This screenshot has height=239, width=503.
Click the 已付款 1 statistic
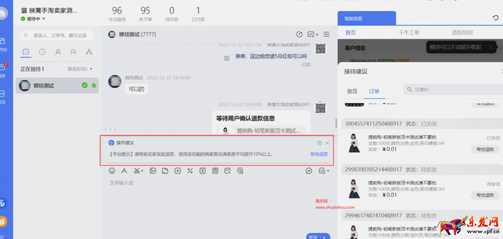pyautogui.click(x=198, y=14)
